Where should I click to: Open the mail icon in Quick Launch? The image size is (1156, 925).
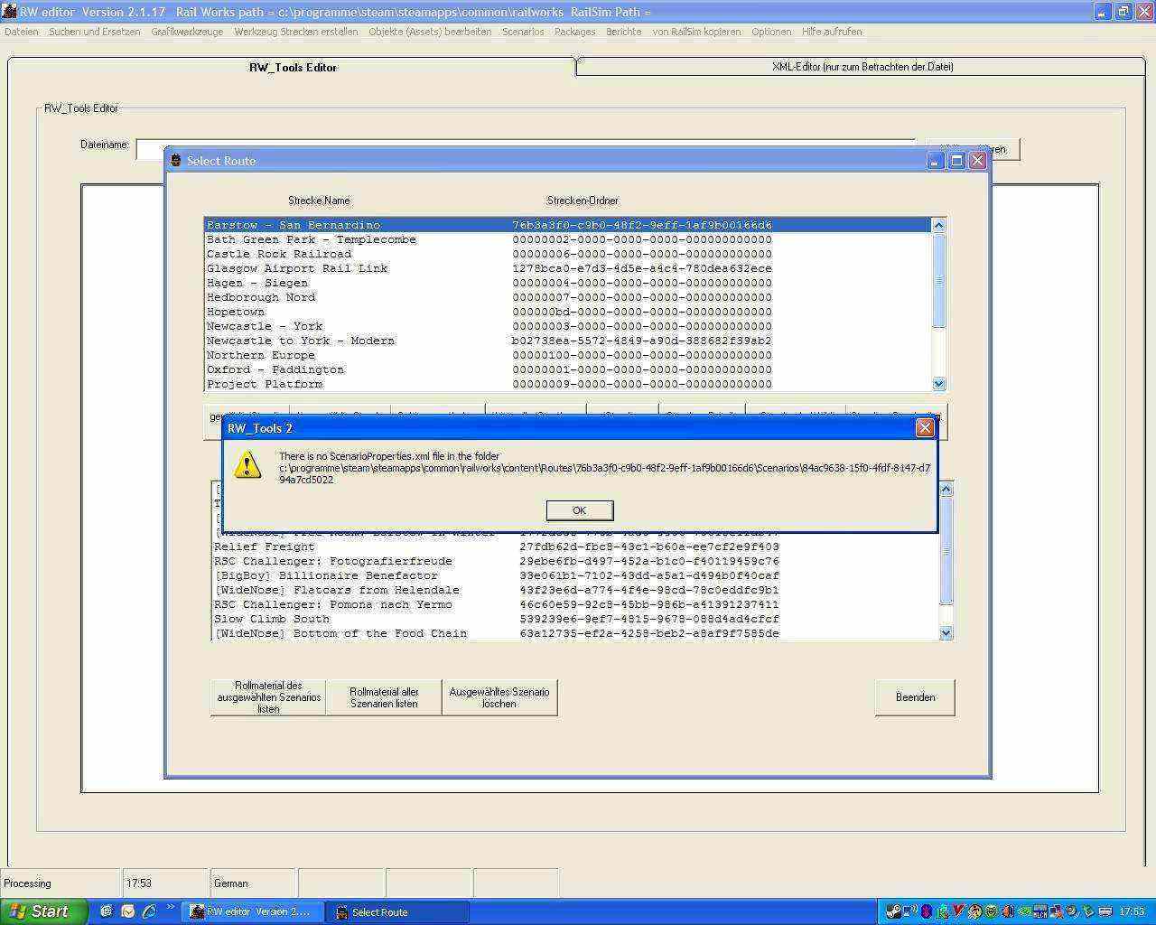coord(127,911)
